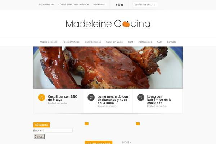216x144 pixels.
Task: Open the Facebook social icon
Action: tap(122, 5)
